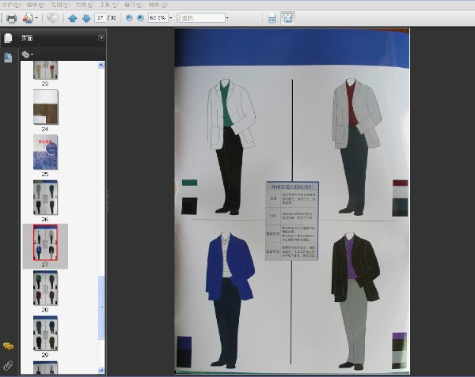Click the blue jacket figure on the page
Viewport: 475px width, 377px height.
pyautogui.click(x=230, y=300)
